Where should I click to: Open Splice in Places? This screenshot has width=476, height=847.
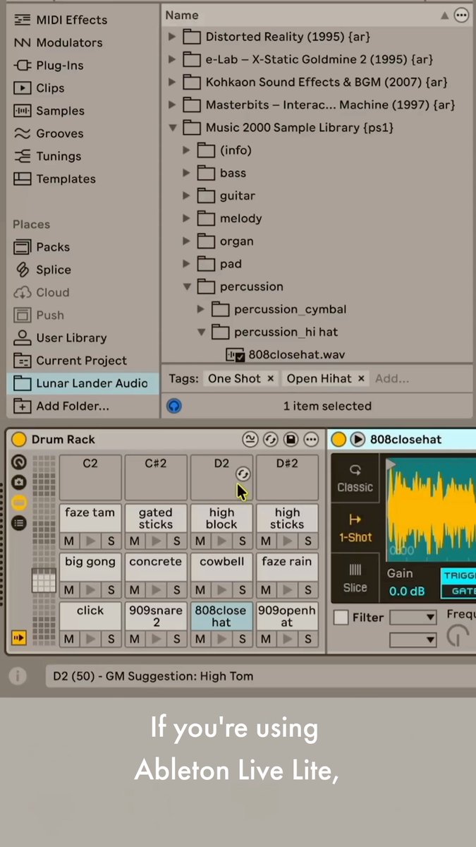pos(43,270)
